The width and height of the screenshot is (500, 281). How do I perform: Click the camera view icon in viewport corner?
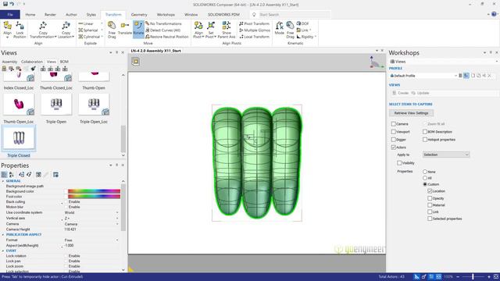[x=135, y=62]
